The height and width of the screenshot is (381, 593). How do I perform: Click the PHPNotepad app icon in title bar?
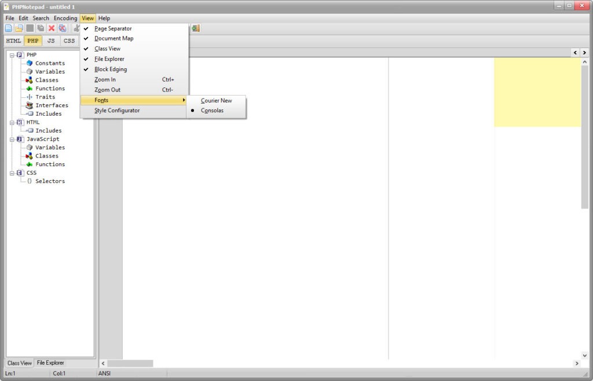coord(6,6)
